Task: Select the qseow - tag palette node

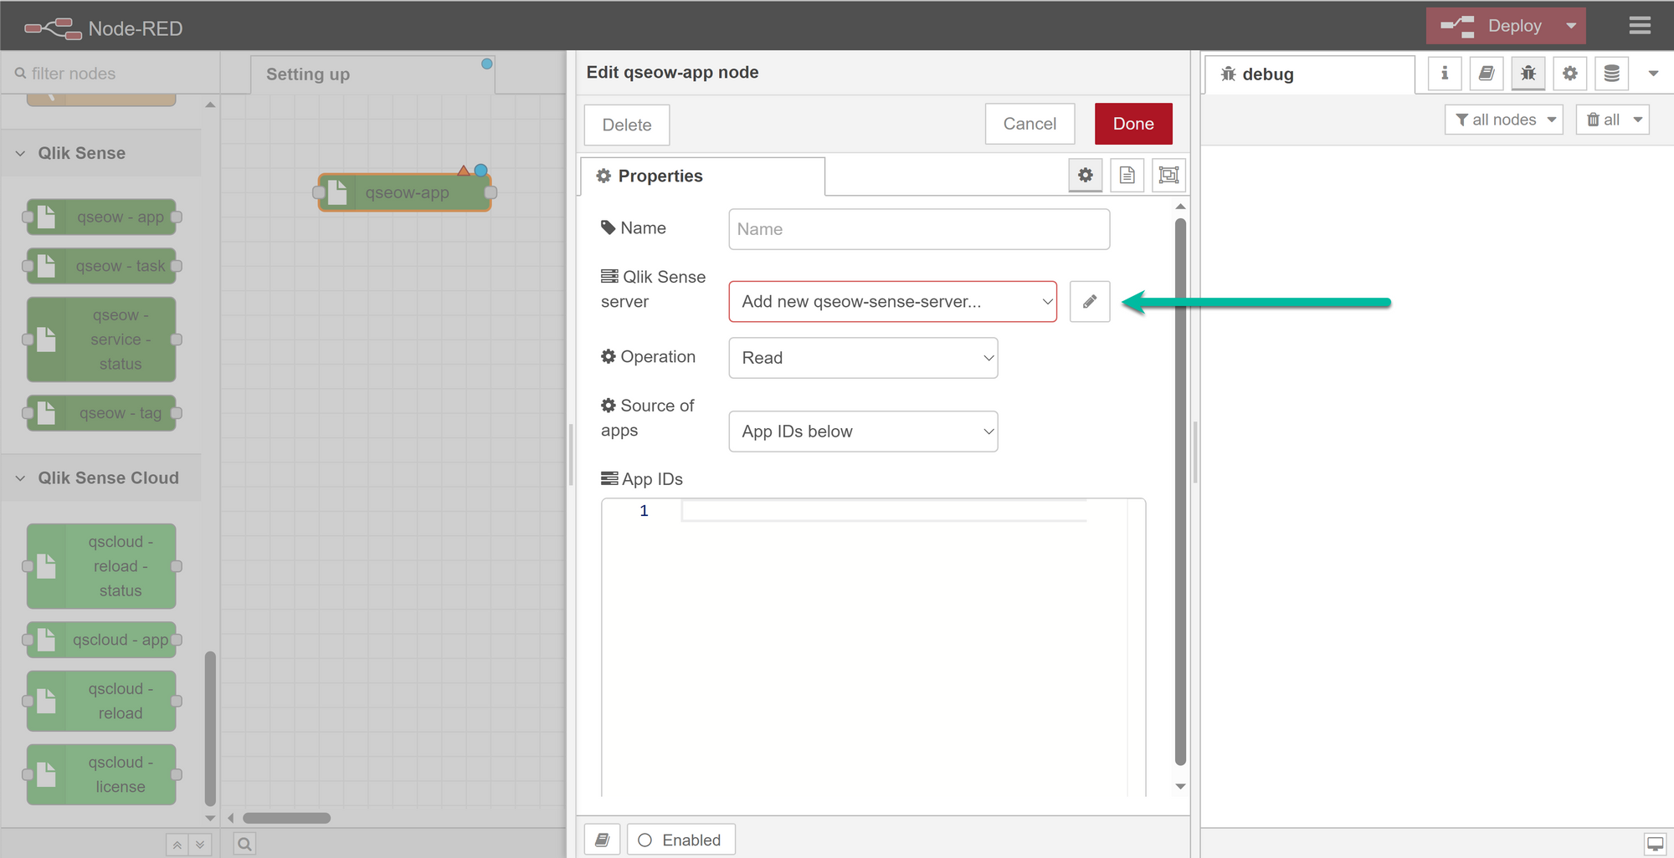Action: coord(101,413)
